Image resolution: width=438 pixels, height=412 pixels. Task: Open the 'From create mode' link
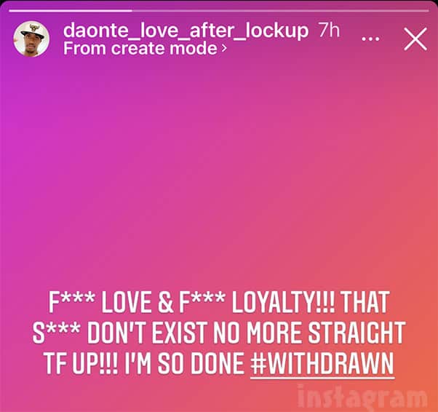point(145,48)
